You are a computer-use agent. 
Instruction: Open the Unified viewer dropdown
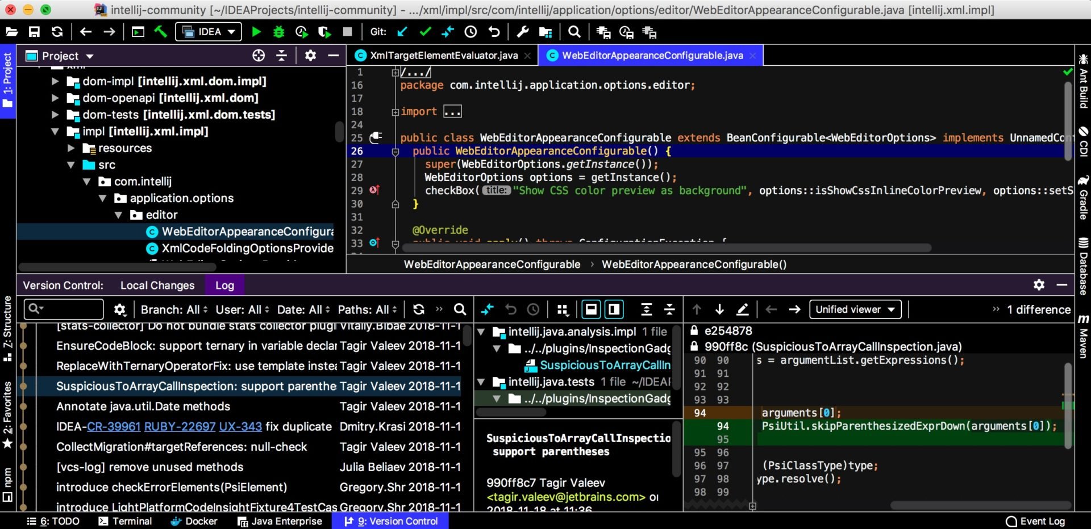pos(855,309)
